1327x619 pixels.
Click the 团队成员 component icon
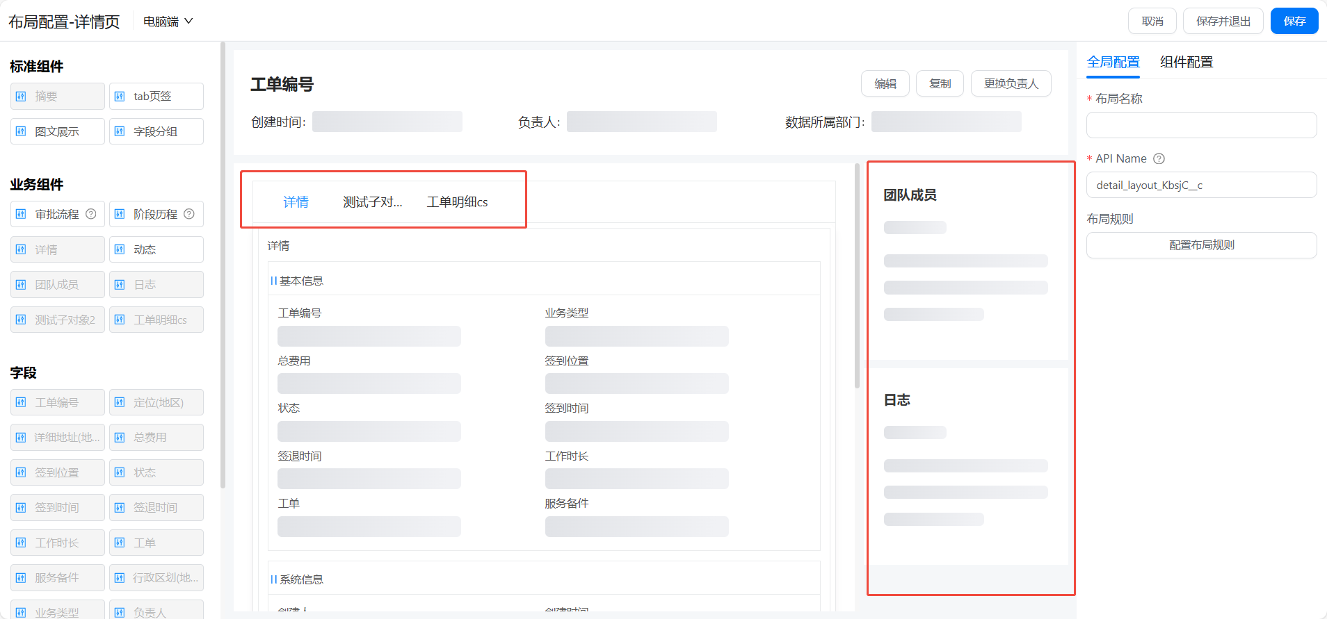tap(21, 285)
